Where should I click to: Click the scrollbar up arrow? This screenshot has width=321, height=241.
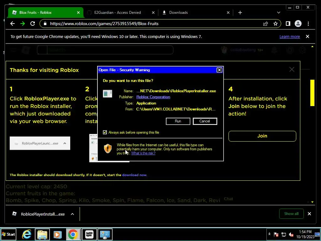click(312, 46)
